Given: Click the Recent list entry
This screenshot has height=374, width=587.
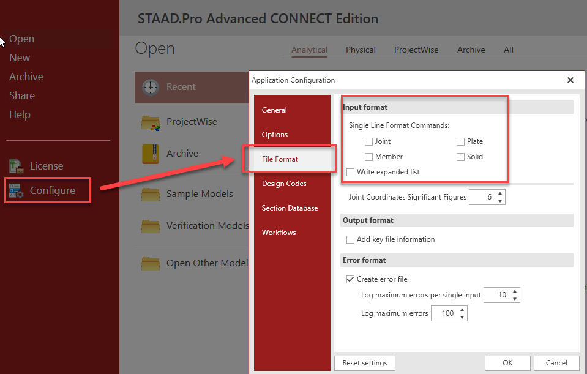Looking at the screenshot, I should click(x=192, y=88).
